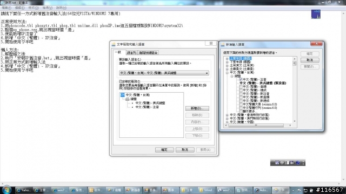The width and height of the screenshot is (346, 194).
Task: Check the 中文繁體行列 (version 6.0) checkbox
Action: tap(241, 108)
